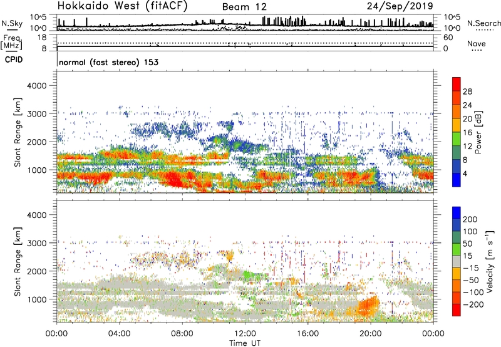Click '2000' tick of the power panel
Image resolution: width=501 pixels, height=347 pixels.
point(37,142)
